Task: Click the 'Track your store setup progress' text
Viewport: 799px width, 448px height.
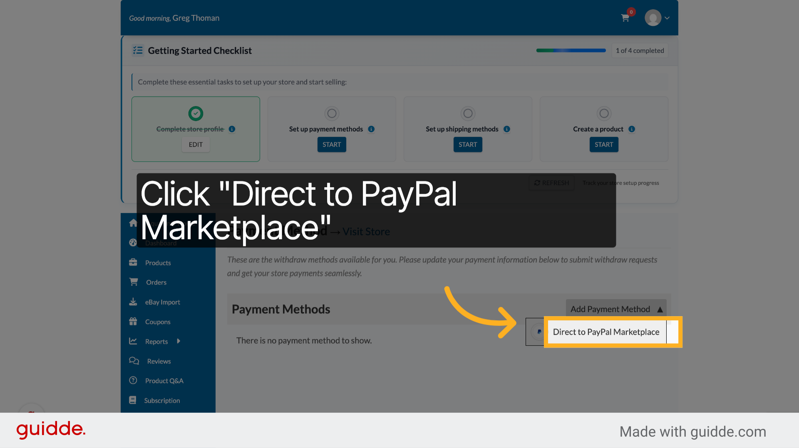Action: pos(621,183)
